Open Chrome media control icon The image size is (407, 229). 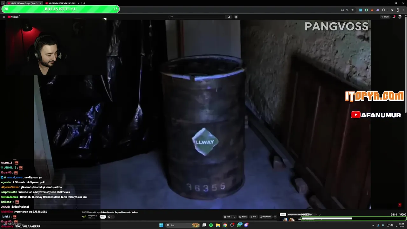[x=392, y=10]
